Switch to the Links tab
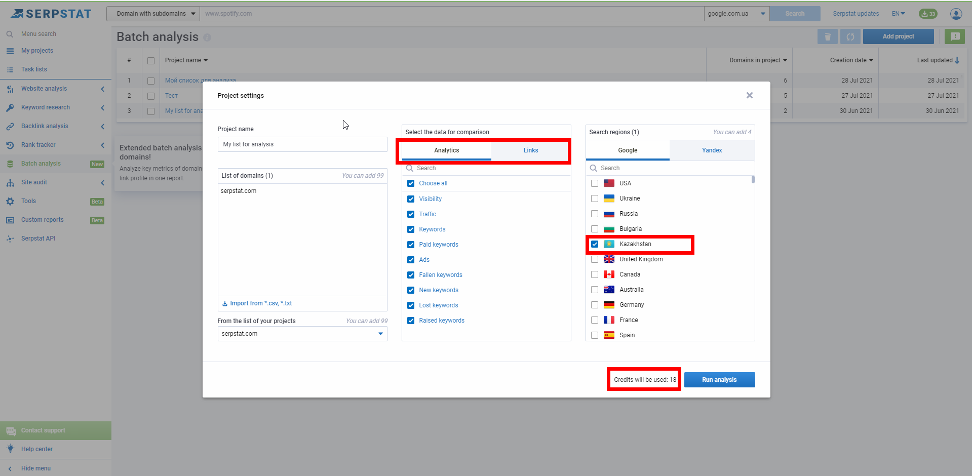The image size is (972, 476). pos(530,150)
